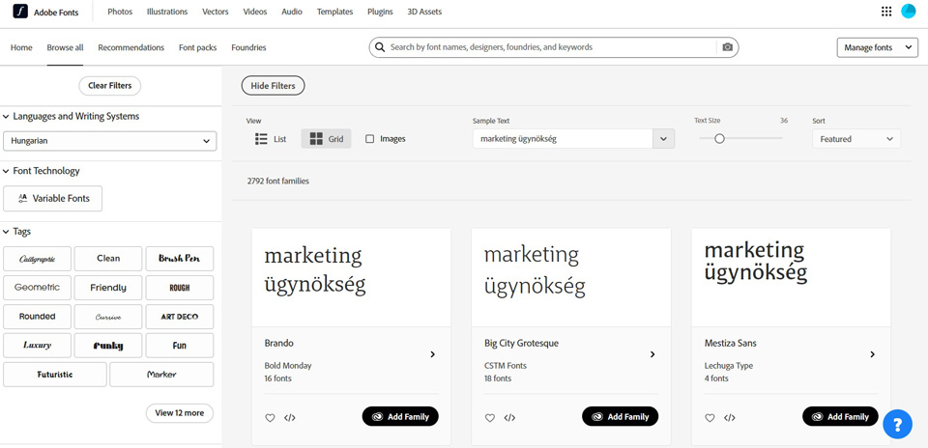Click the camera visual search icon
This screenshot has width=928, height=448.
coord(727,47)
